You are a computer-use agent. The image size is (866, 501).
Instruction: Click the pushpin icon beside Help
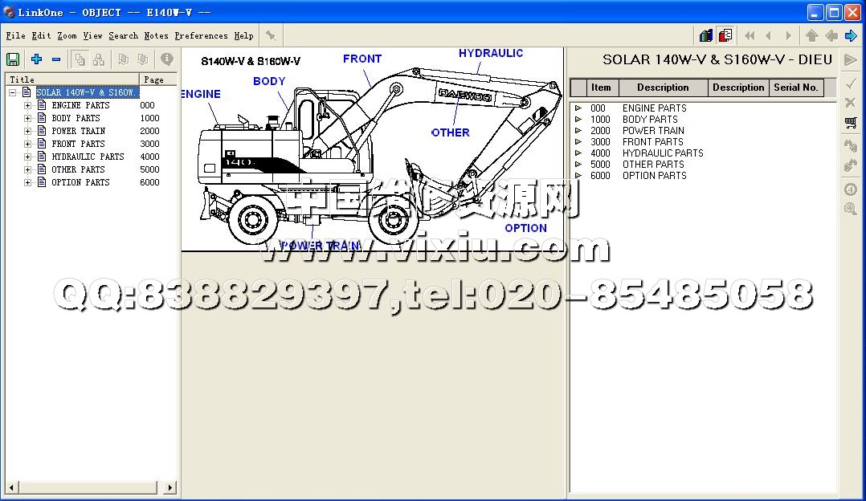tap(271, 35)
